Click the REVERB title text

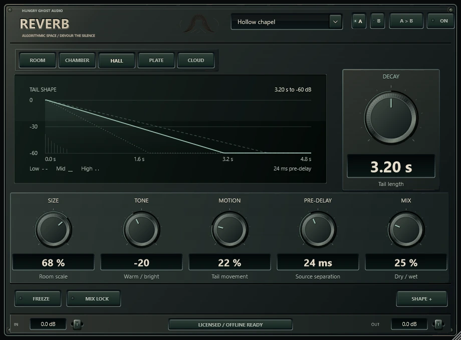(45, 24)
